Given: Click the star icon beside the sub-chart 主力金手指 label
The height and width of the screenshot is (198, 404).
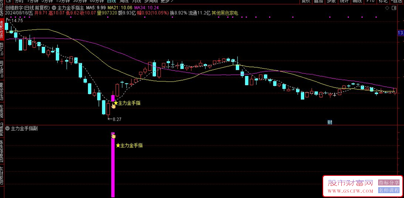Looking at the screenshot, I should 118,146.
